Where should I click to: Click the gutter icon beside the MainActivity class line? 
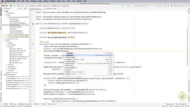point(33,24)
